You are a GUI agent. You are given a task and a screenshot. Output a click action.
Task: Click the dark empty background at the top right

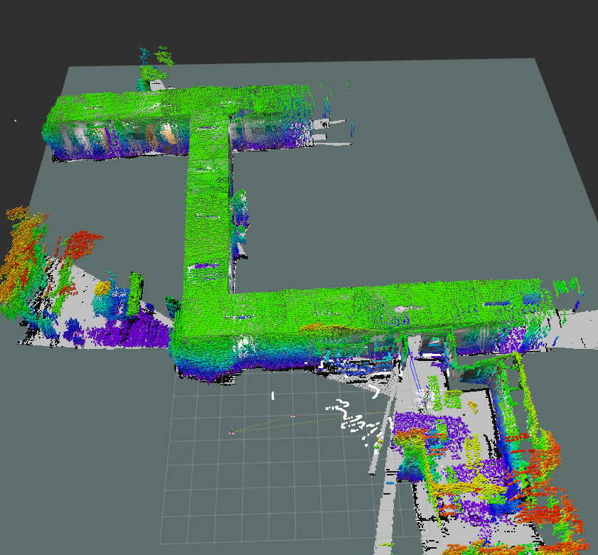[498, 28]
